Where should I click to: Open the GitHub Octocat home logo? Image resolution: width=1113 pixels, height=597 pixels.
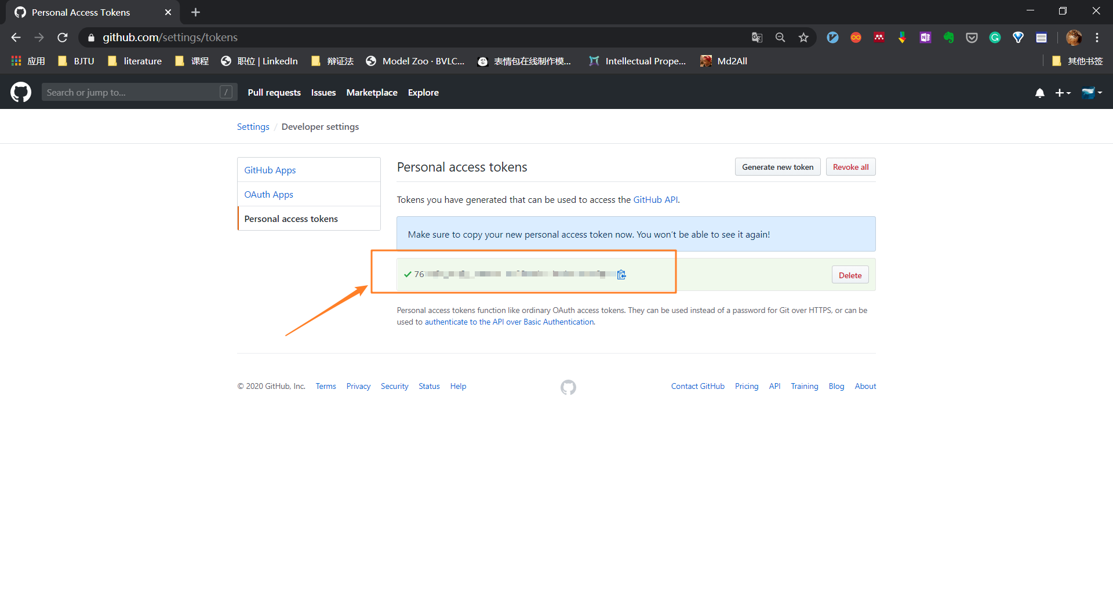[x=21, y=92]
